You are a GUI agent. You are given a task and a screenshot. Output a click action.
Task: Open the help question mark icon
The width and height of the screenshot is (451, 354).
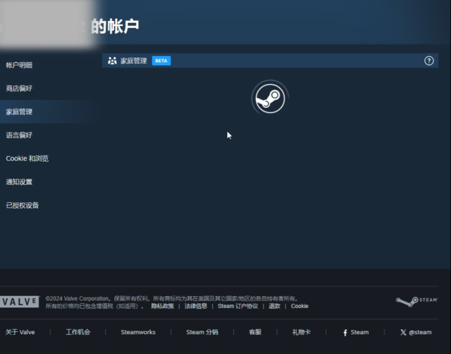click(429, 61)
